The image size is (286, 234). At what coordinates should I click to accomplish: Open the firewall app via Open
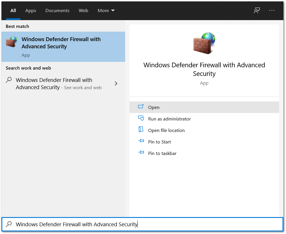[204, 107]
